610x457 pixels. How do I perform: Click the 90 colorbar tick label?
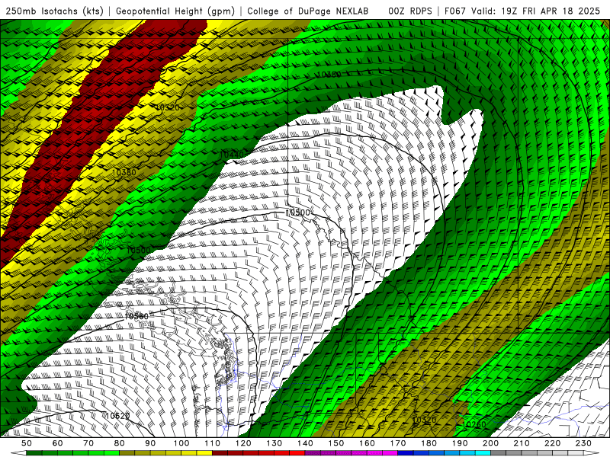pyautogui.click(x=150, y=443)
